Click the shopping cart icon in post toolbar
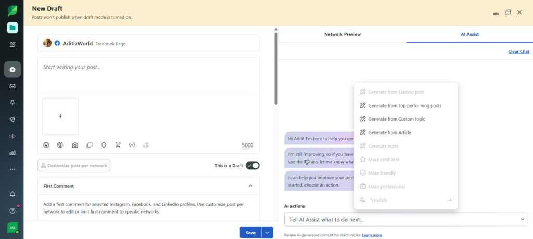The image size is (533, 239). (x=118, y=145)
